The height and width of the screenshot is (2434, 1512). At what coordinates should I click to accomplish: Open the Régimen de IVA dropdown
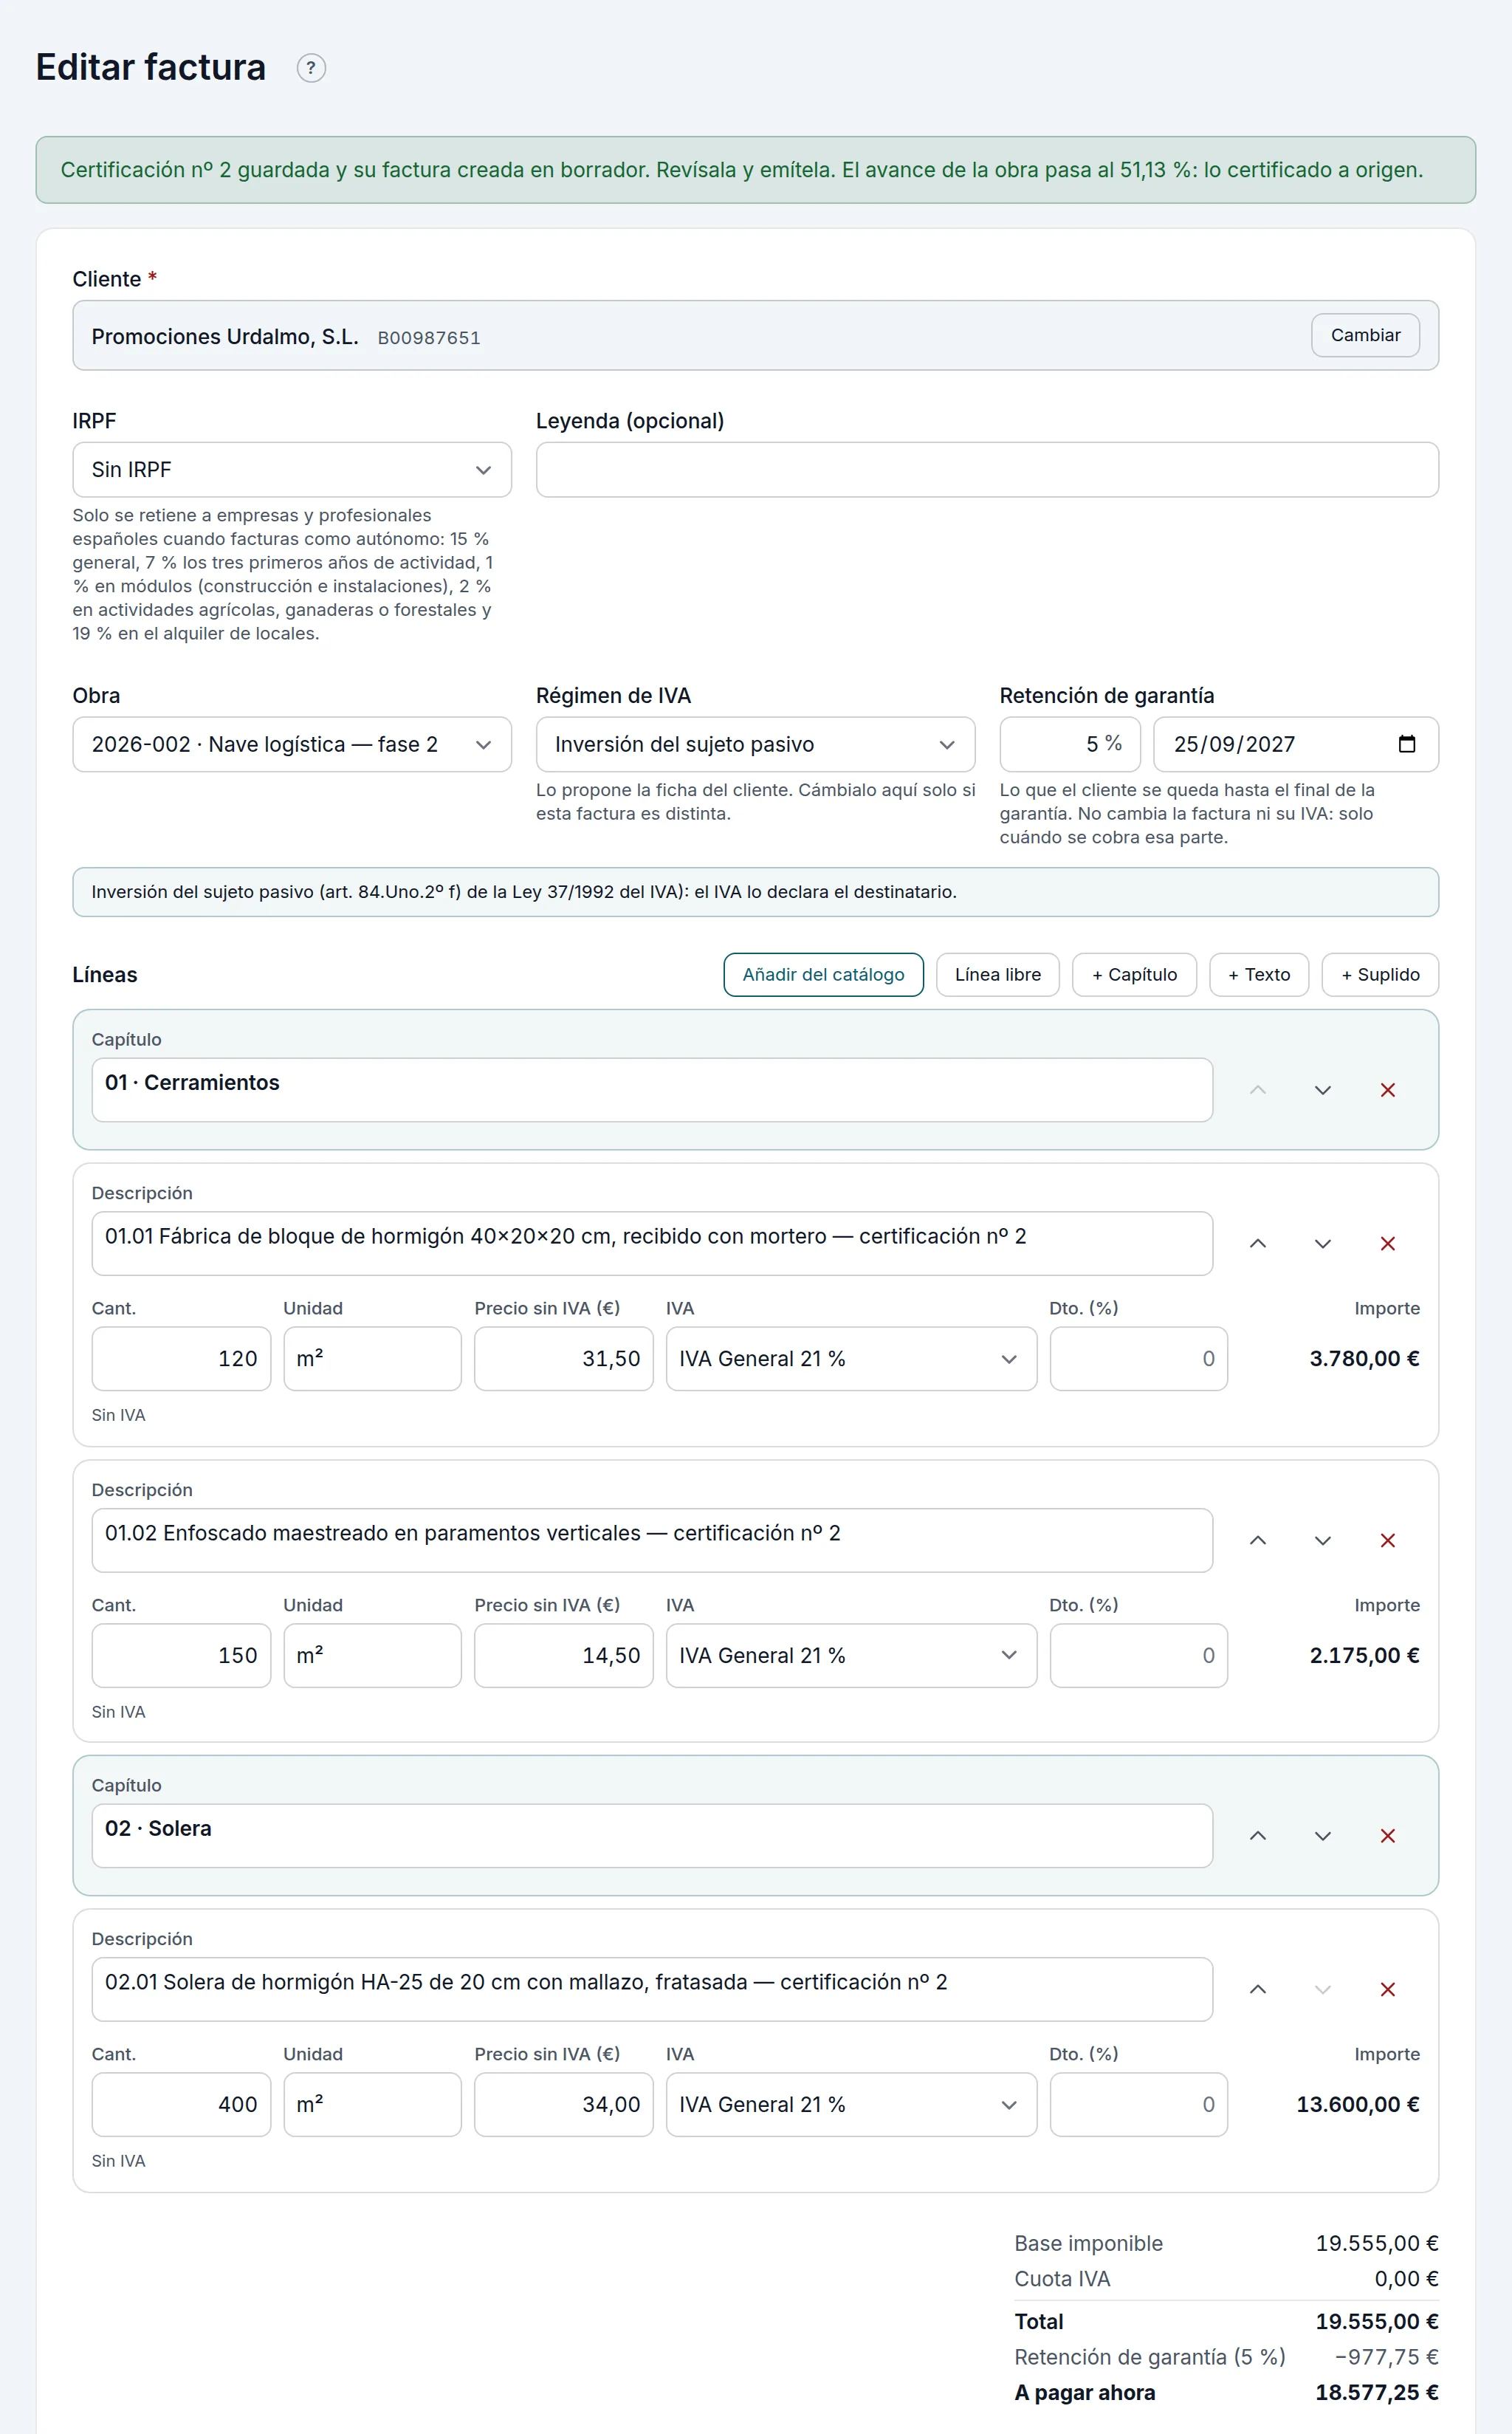755,744
